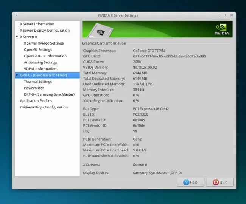This screenshot has height=204, width=246.
Task: View OpenGL/GLX Information
Action: [x=45, y=56]
